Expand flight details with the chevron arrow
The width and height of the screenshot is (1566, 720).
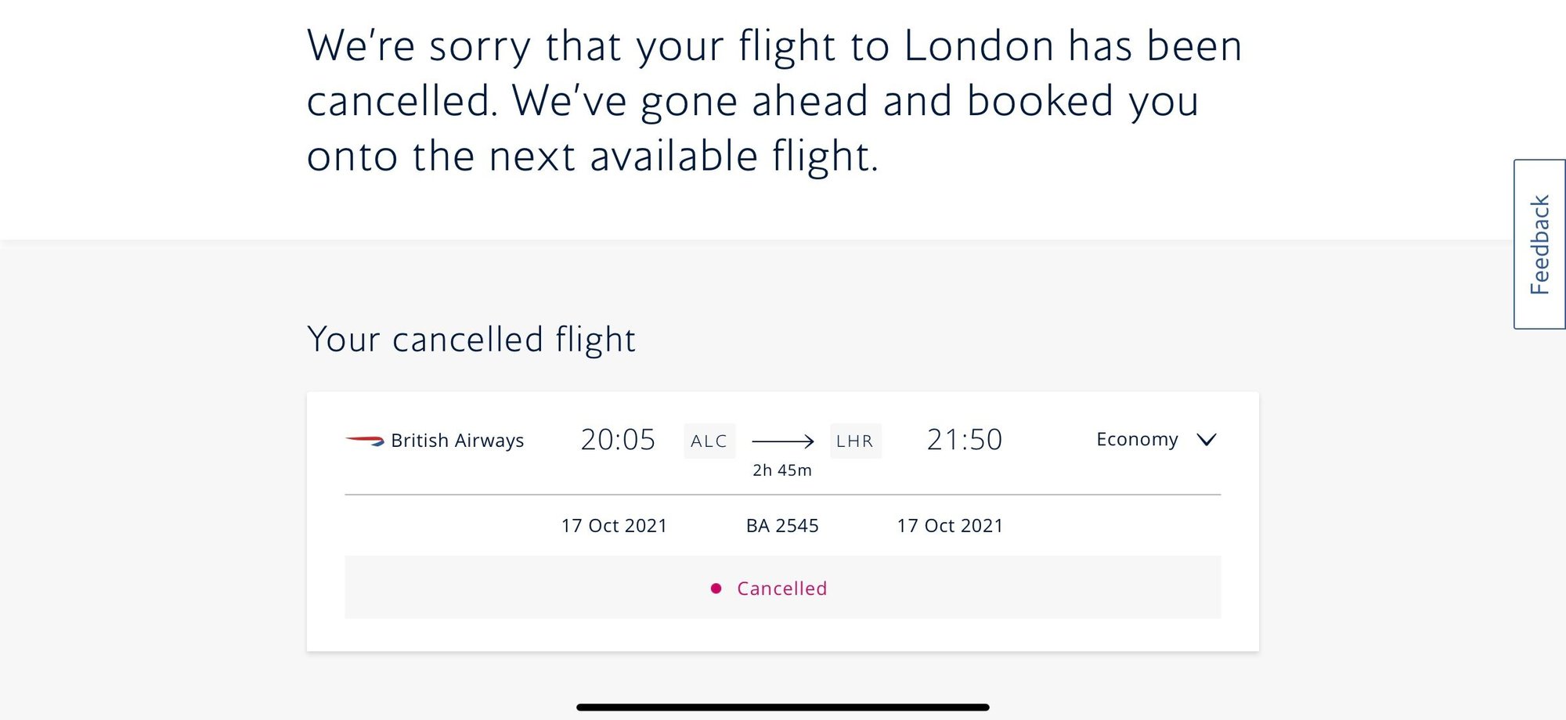(x=1207, y=440)
